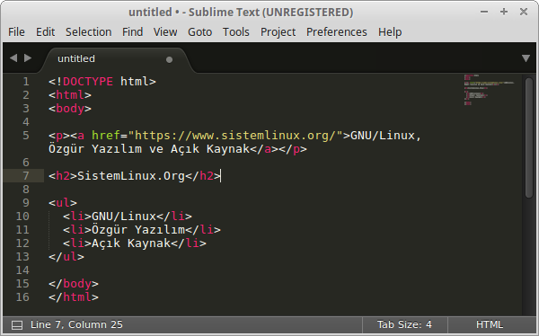The width and height of the screenshot is (539, 336).
Task: Minimize the Sublime Text window
Action: [x=484, y=12]
